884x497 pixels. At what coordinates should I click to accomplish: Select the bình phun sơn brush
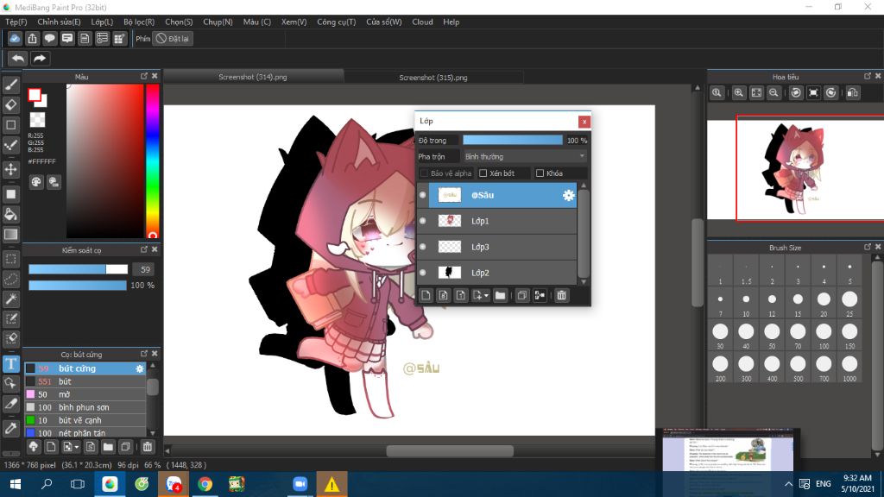pyautogui.click(x=85, y=407)
